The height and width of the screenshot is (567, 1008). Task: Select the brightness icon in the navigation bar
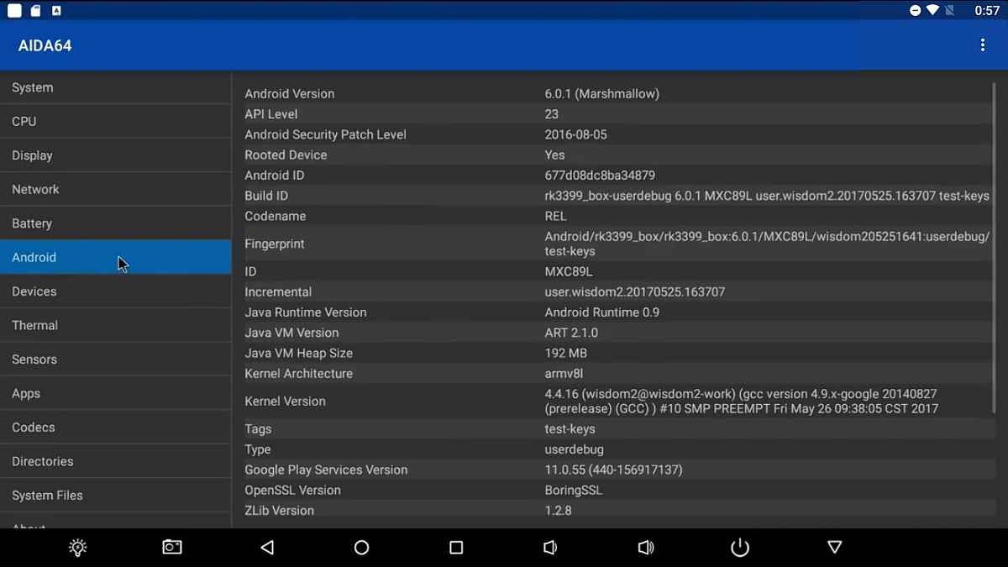(x=77, y=547)
